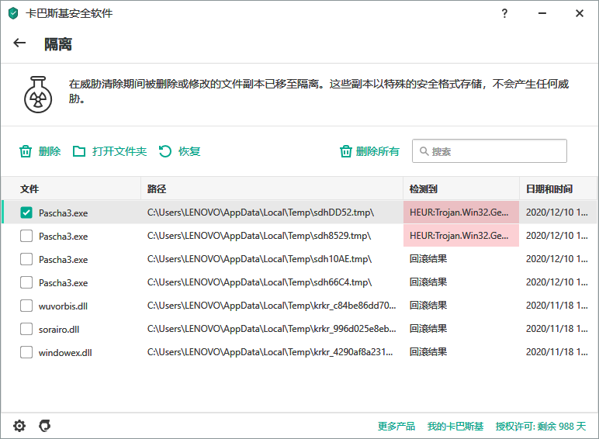Open the 我的卡巴斯基 link
Viewport: 599px width, 439px height.
pos(455,426)
